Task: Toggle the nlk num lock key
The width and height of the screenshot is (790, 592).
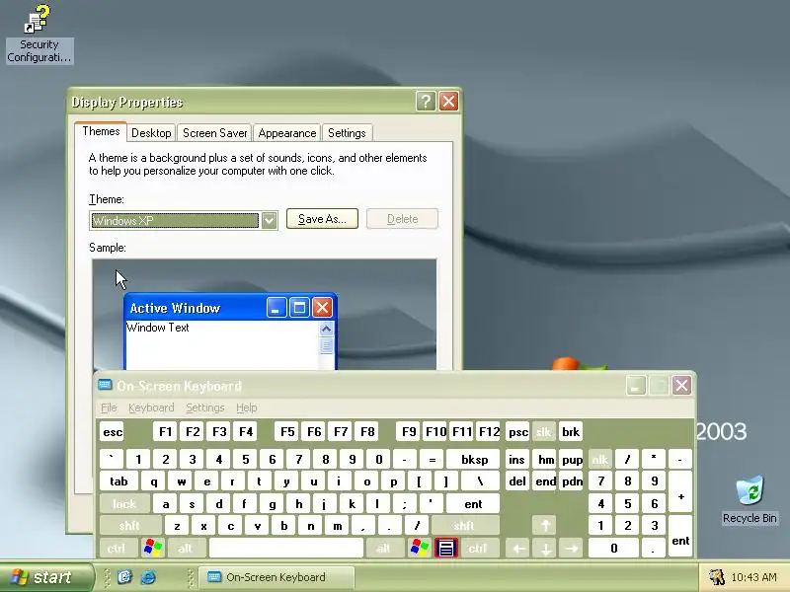Action: [600, 459]
